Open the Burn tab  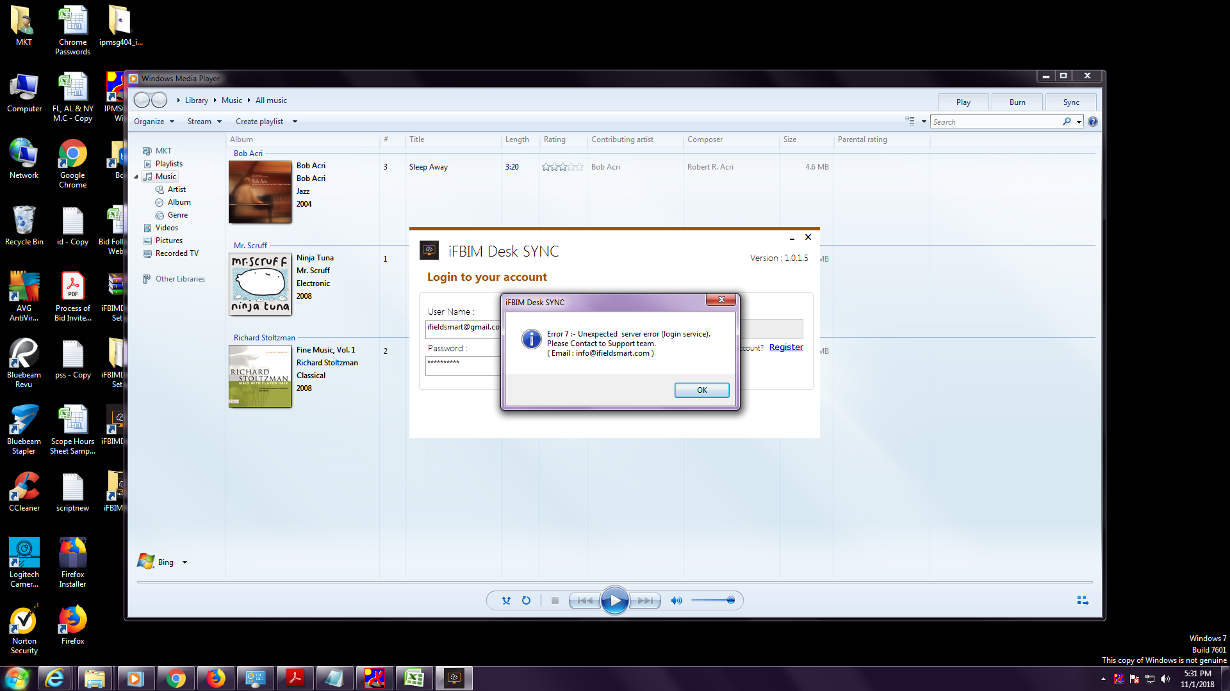pyautogui.click(x=1017, y=102)
